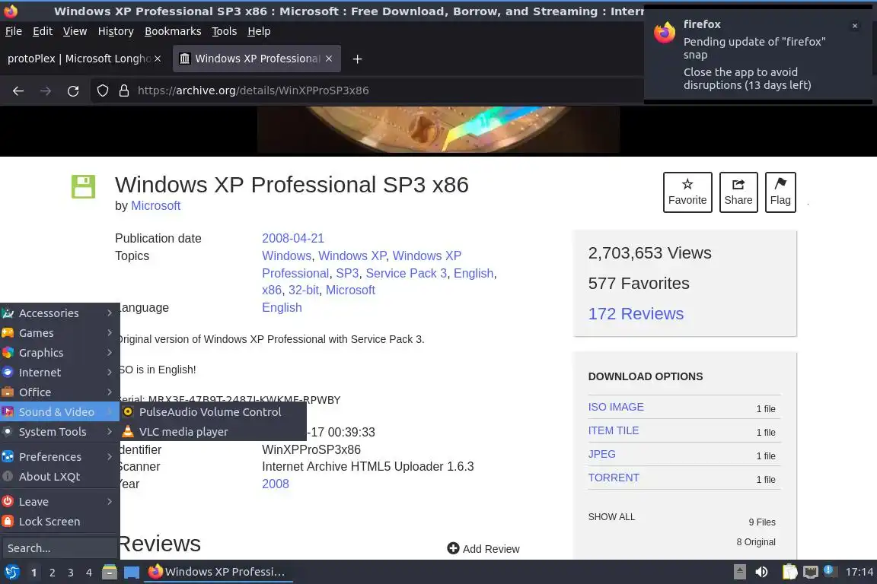Open the Bookmarks menu
The image size is (877, 584).
(x=173, y=31)
